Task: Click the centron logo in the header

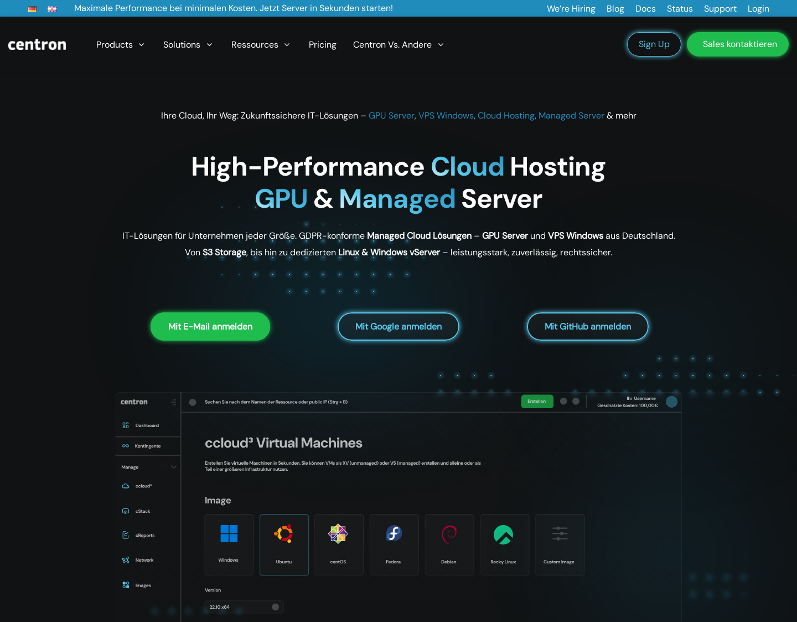Action: (37, 44)
